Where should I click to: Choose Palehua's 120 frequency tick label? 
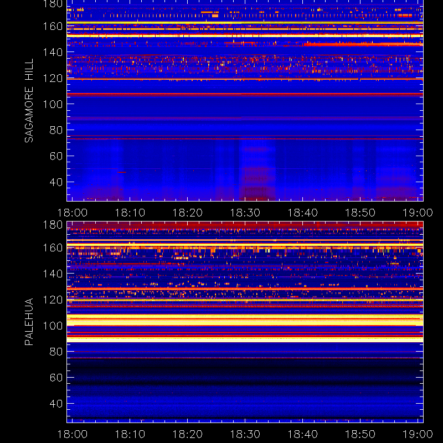[x=53, y=300]
